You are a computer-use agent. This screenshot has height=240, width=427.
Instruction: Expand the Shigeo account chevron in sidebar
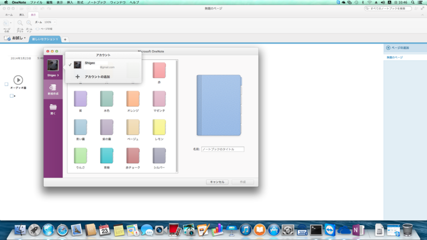pos(58,75)
